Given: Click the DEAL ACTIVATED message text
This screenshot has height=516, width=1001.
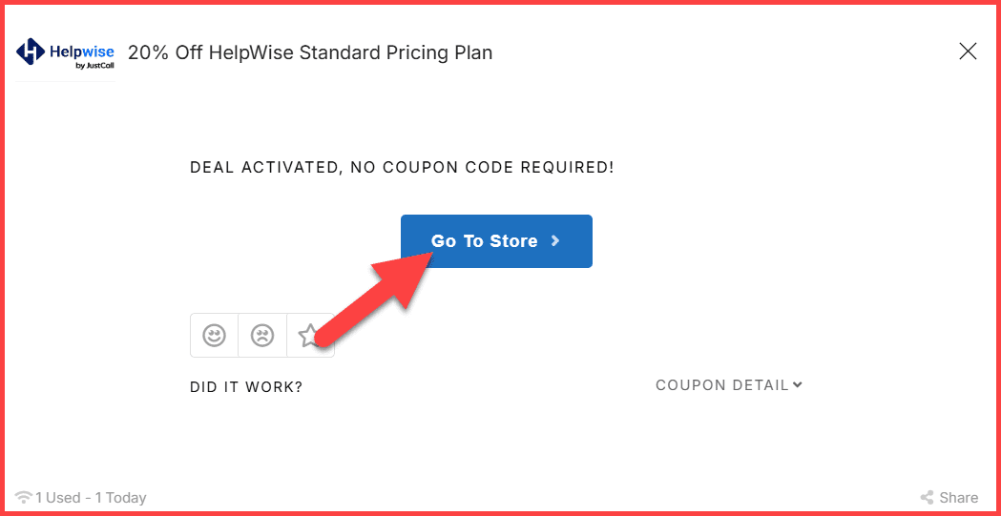Looking at the screenshot, I should point(402,168).
